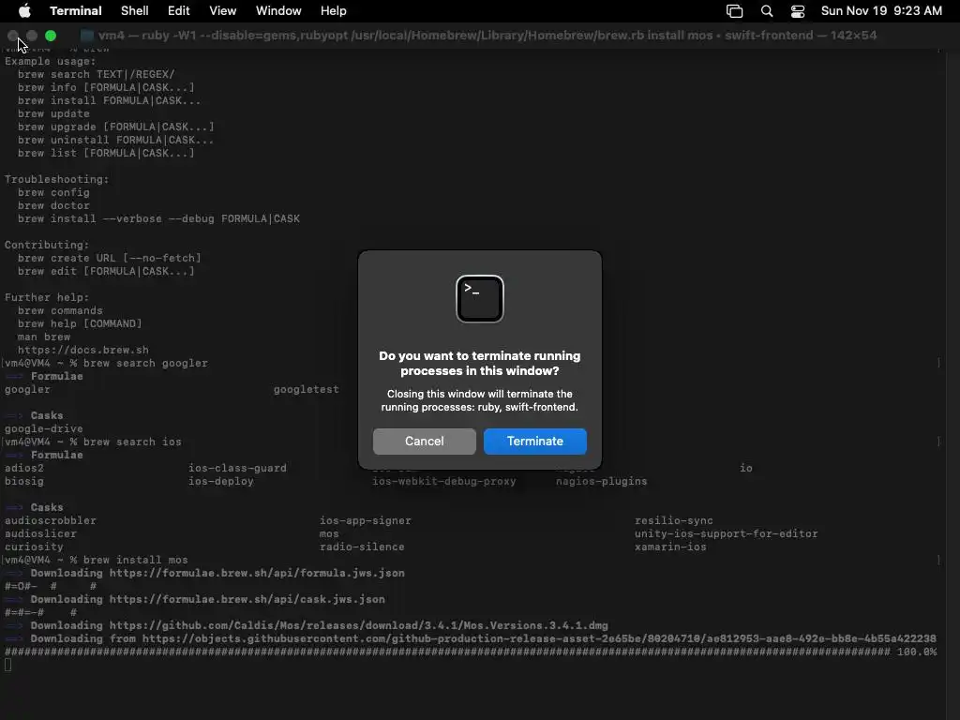Click the 'audioslicer' cask result
The width and height of the screenshot is (960, 720).
point(41,533)
